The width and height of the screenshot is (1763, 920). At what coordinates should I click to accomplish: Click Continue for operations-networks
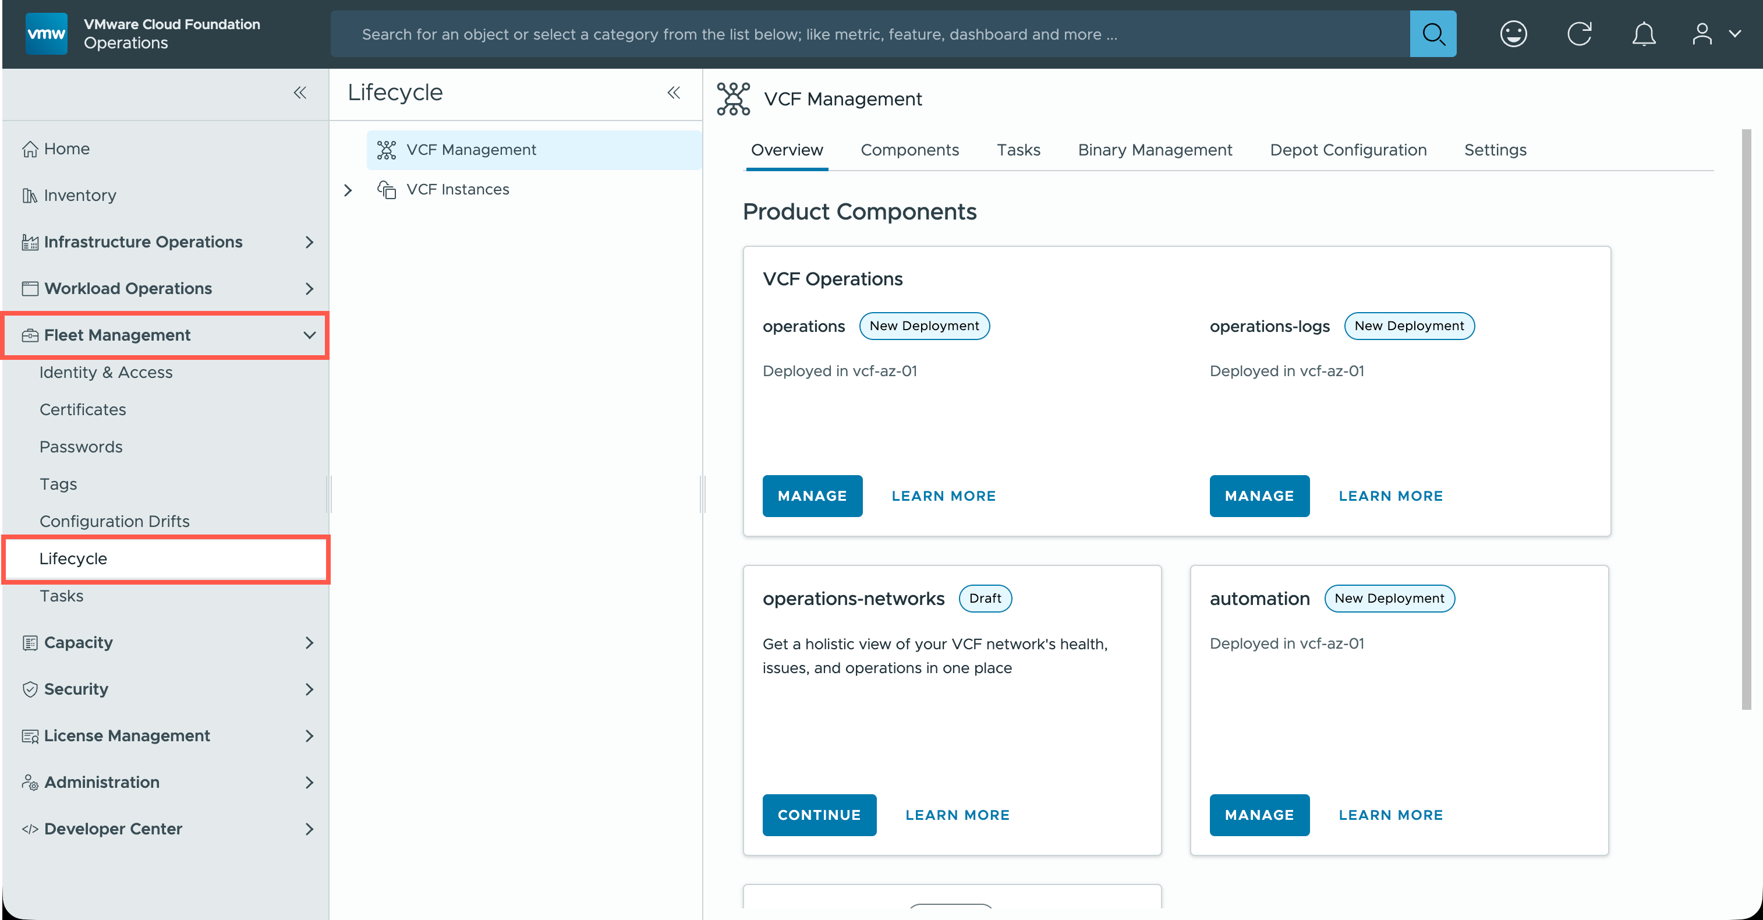pos(819,815)
